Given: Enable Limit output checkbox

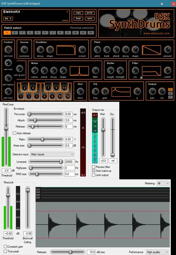Looking at the screenshot, I should [x=94, y=175].
